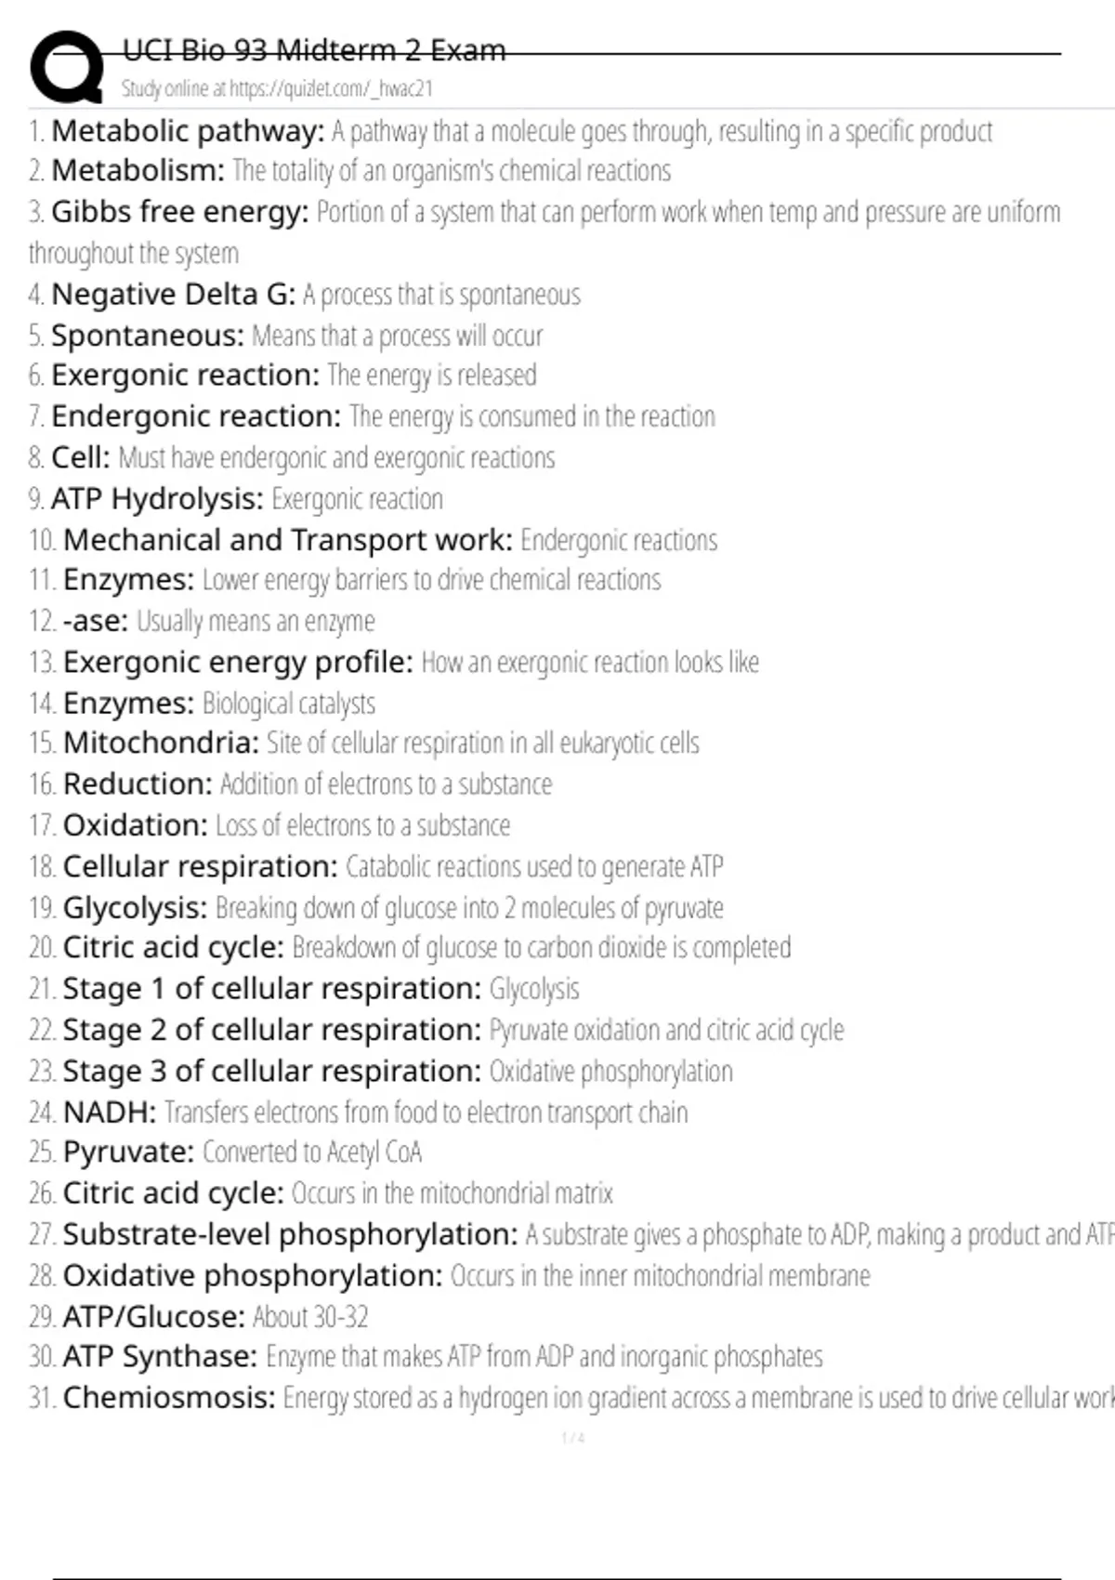Click the ATP/Glucose term
Viewport: 1115px width, 1580px height.
pyautogui.click(x=153, y=1317)
